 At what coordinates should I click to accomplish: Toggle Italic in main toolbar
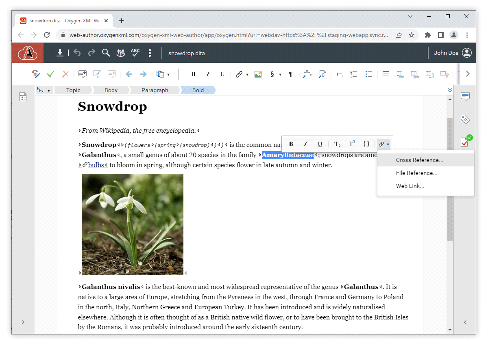(x=208, y=74)
